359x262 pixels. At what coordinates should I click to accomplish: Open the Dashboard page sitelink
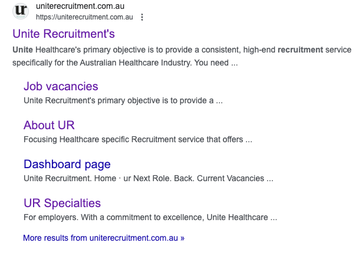click(67, 165)
